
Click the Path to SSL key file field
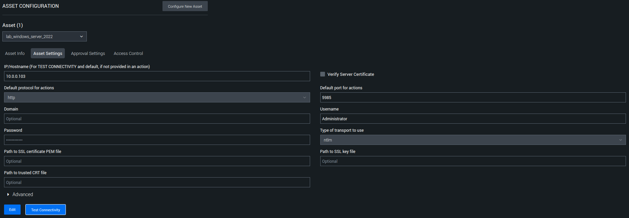click(x=473, y=161)
